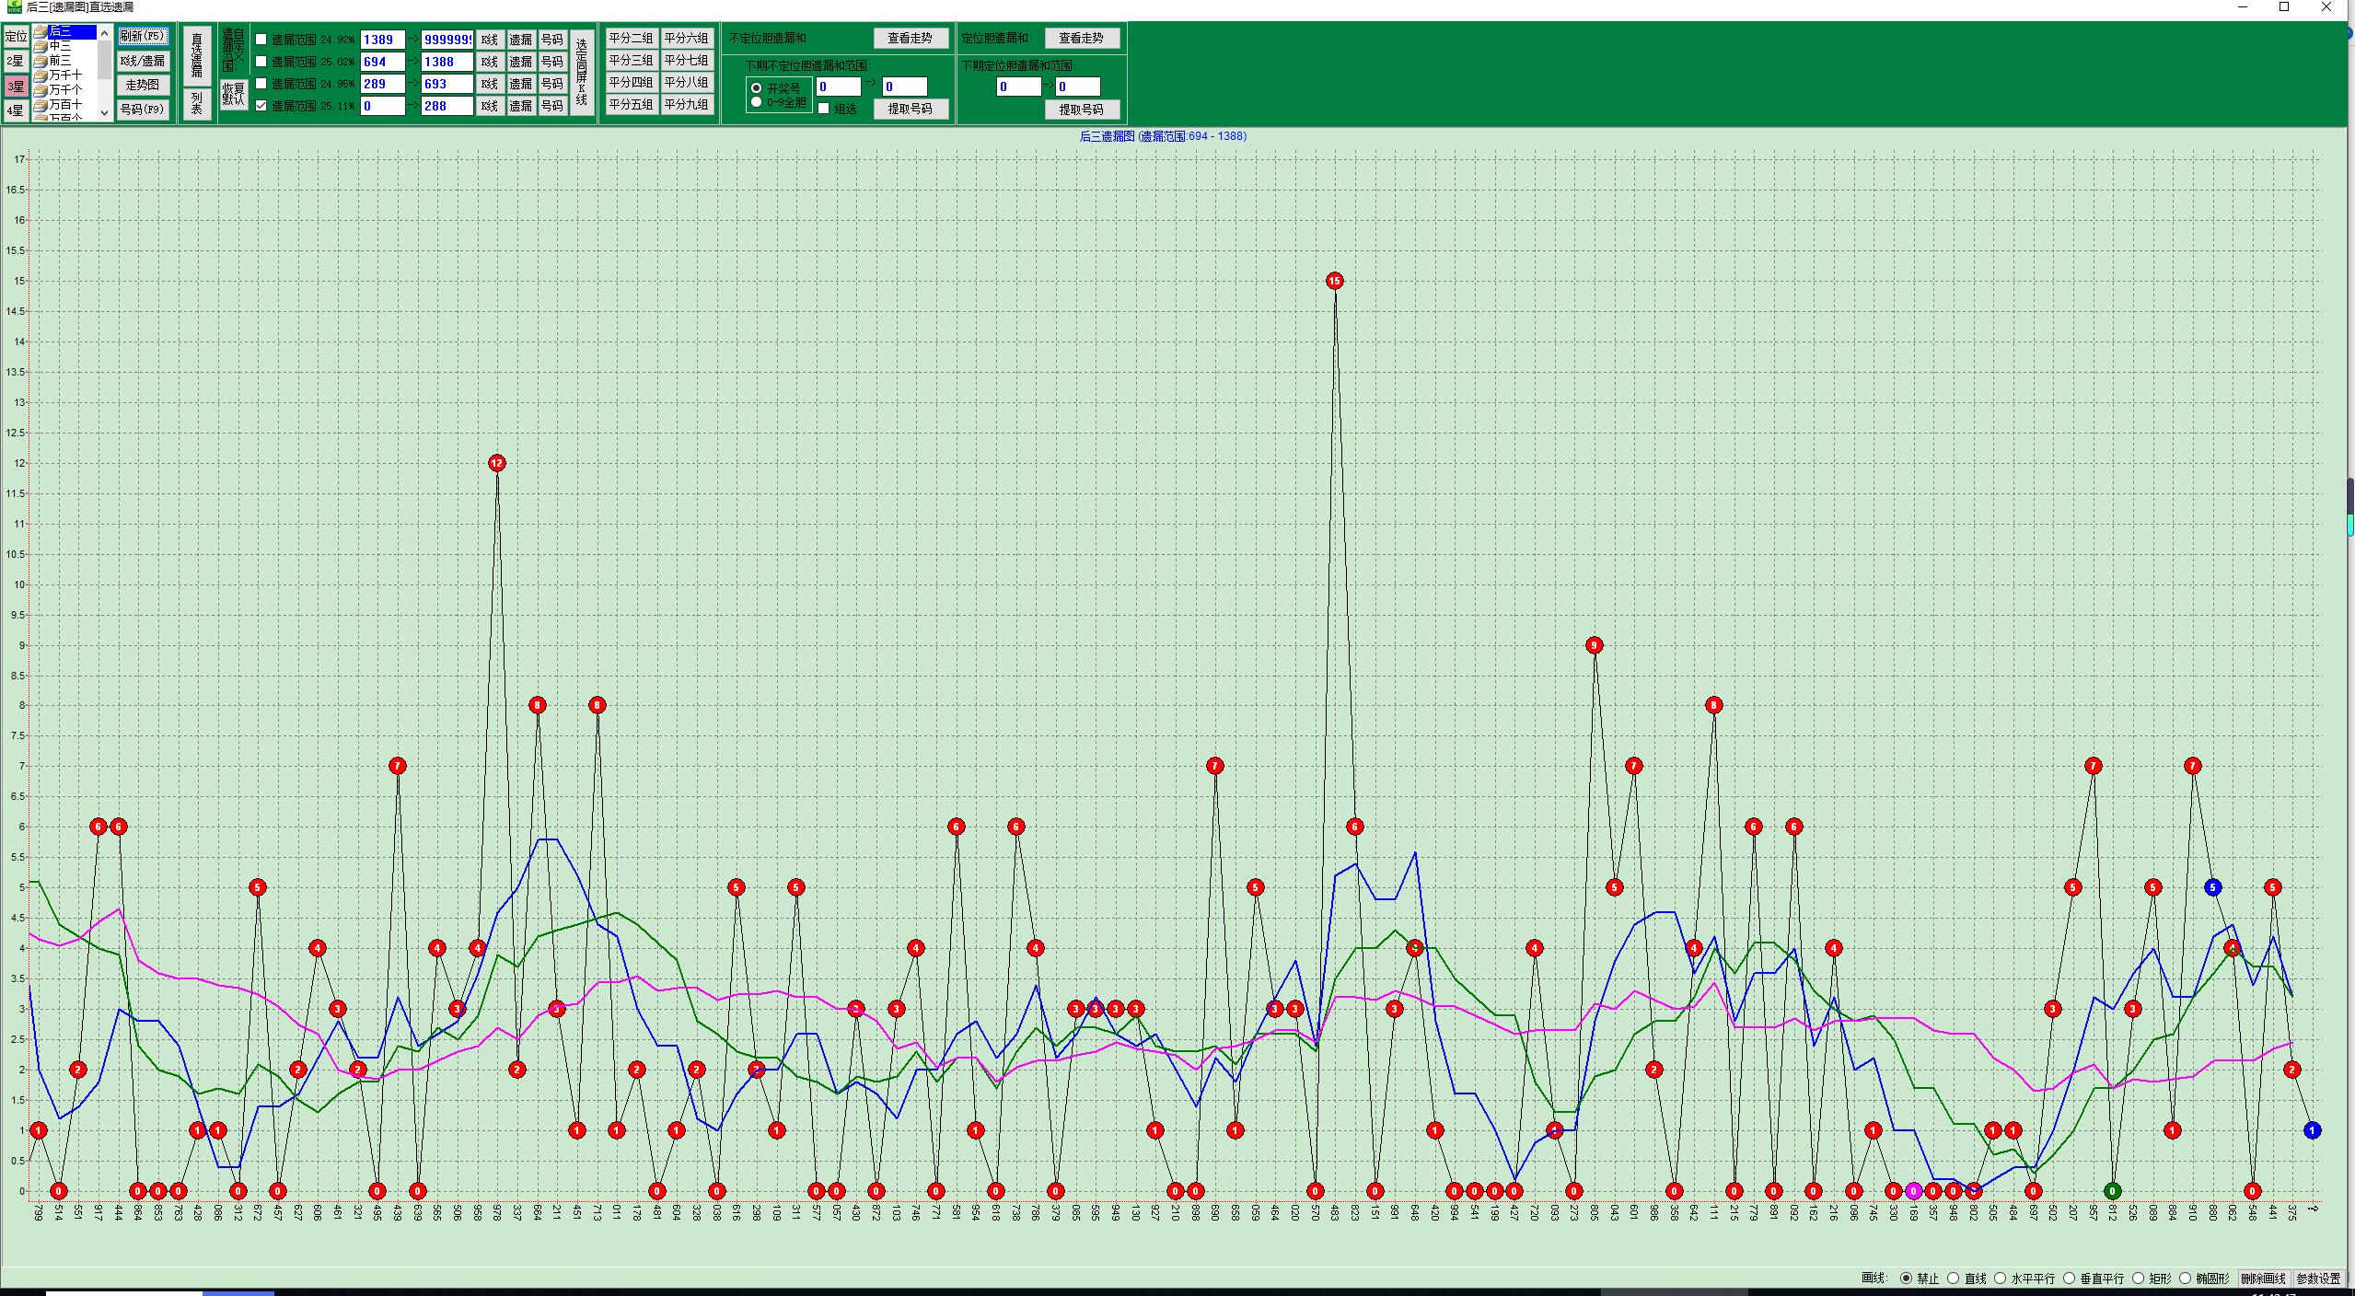Click the 1389 range start input field
The height and width of the screenshot is (1296, 2355).
[x=382, y=40]
